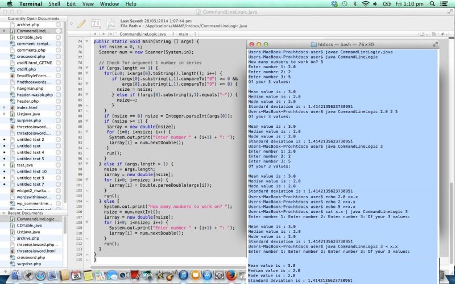Click the battery status icon

tap(387, 4)
